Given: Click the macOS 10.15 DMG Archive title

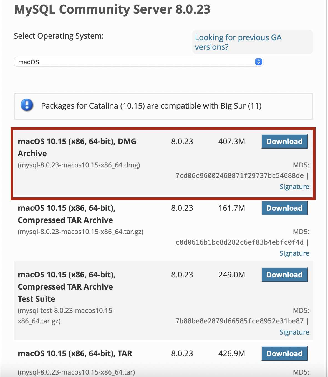Looking at the screenshot, I should 77,147.
